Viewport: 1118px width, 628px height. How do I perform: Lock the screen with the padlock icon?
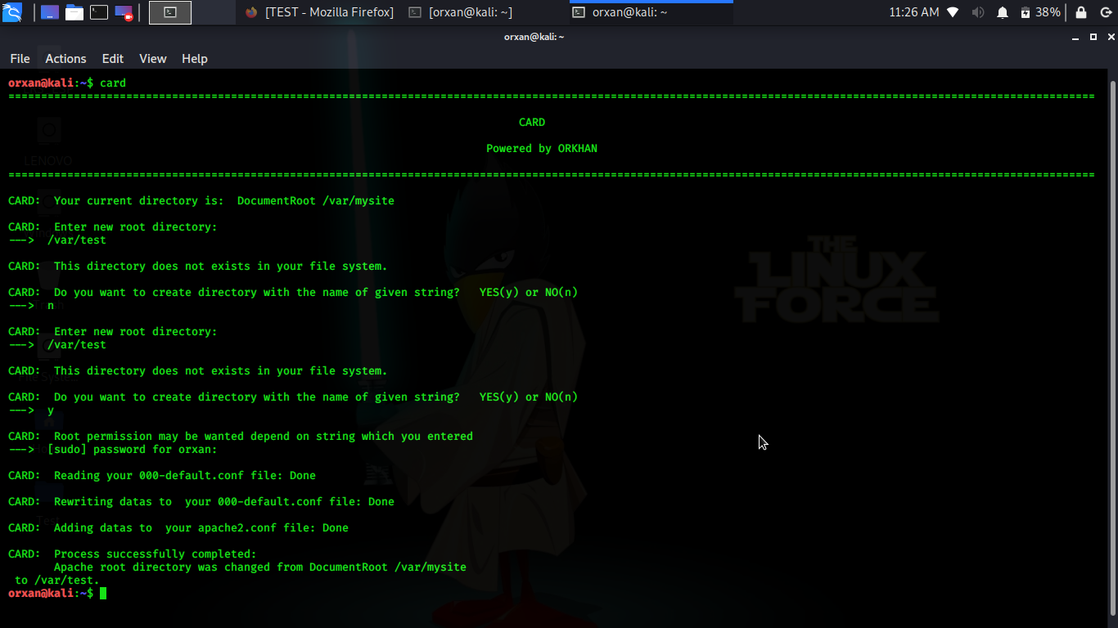coord(1081,12)
